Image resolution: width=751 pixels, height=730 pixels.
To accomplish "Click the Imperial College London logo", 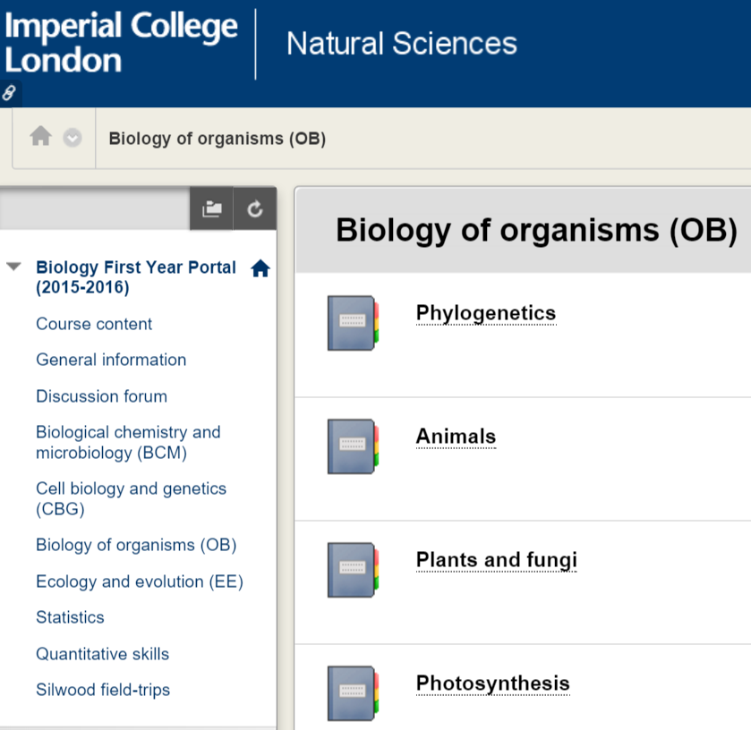I will (121, 43).
